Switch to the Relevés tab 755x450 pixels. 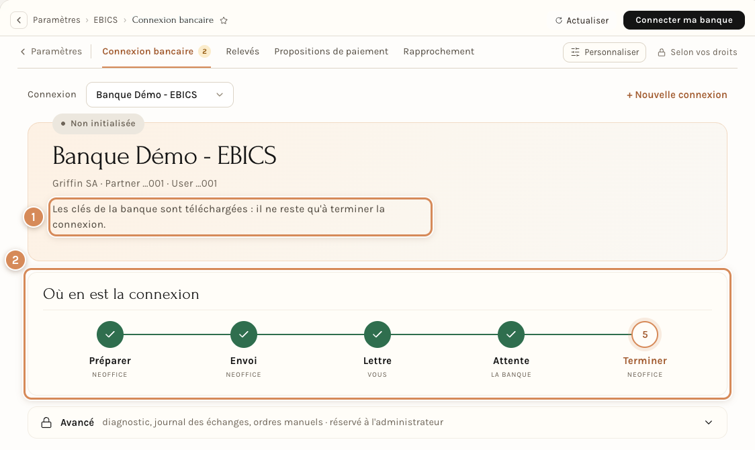tap(242, 52)
